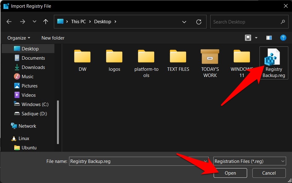Click the Registry Editor title bar icon
The width and height of the screenshot is (292, 183).
[6, 6]
